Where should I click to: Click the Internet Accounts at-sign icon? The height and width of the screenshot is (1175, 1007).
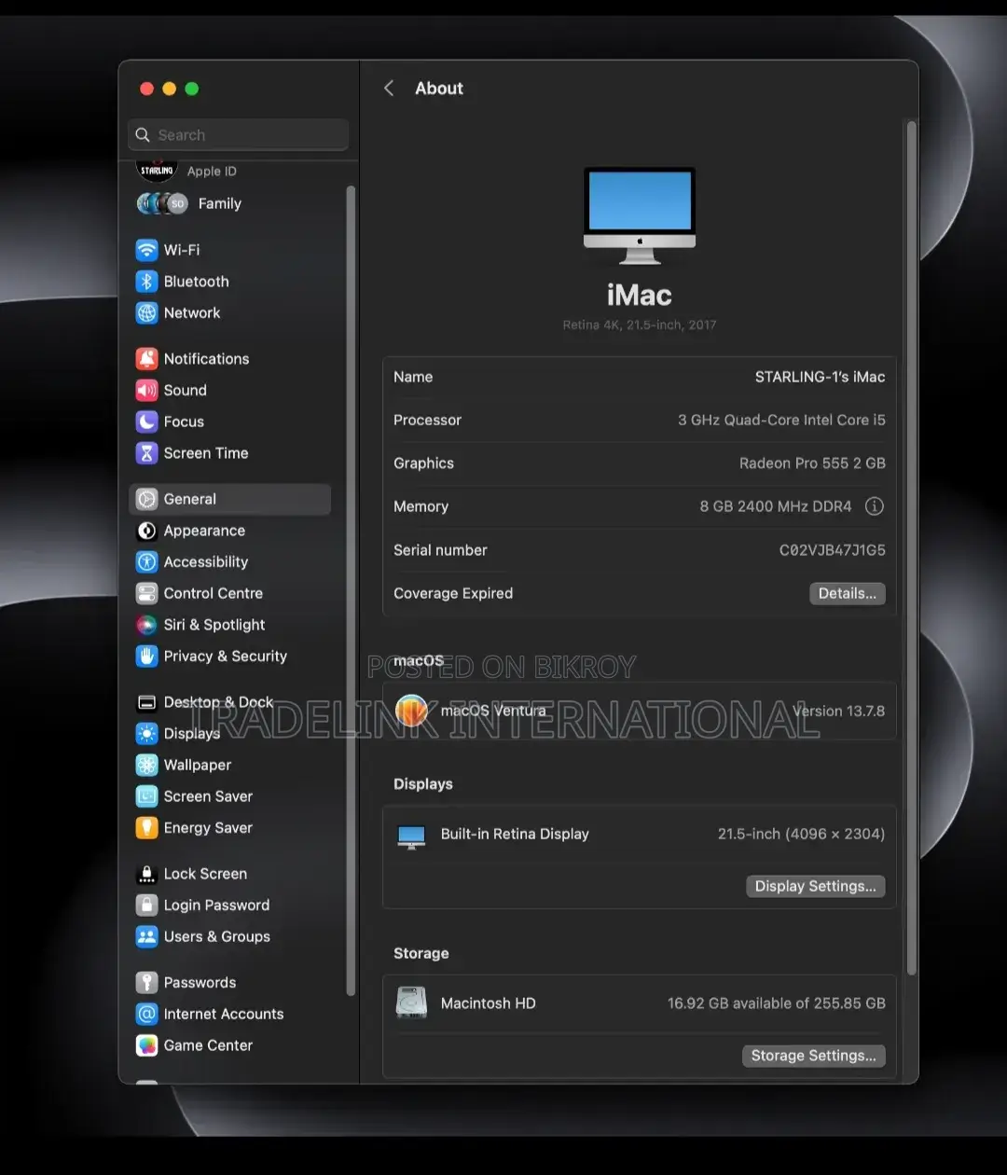pyautogui.click(x=146, y=1015)
